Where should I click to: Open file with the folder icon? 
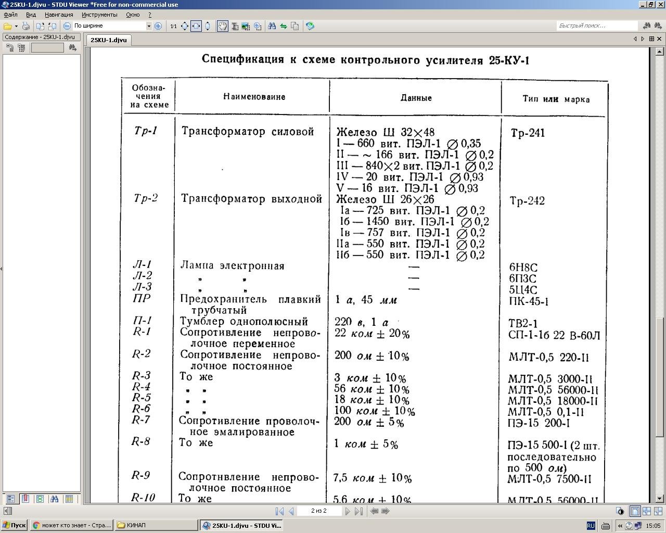point(8,26)
